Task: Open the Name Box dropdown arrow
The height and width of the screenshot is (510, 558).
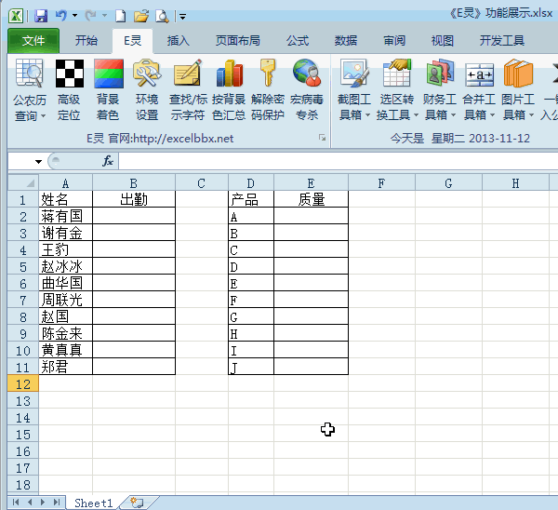Action: (x=39, y=162)
